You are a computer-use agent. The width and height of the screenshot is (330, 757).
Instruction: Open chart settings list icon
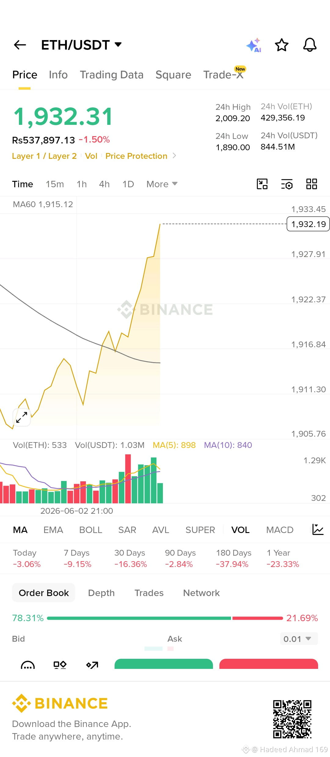pyautogui.click(x=287, y=184)
